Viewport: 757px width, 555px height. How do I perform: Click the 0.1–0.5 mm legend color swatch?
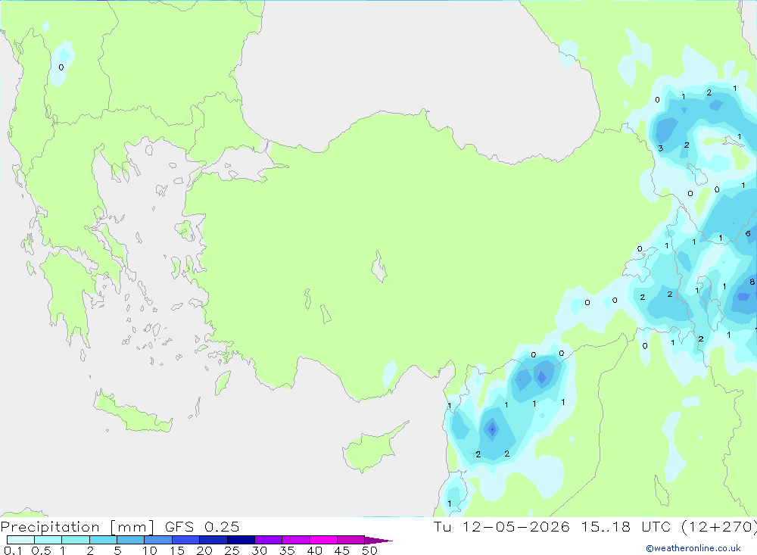coord(20,540)
